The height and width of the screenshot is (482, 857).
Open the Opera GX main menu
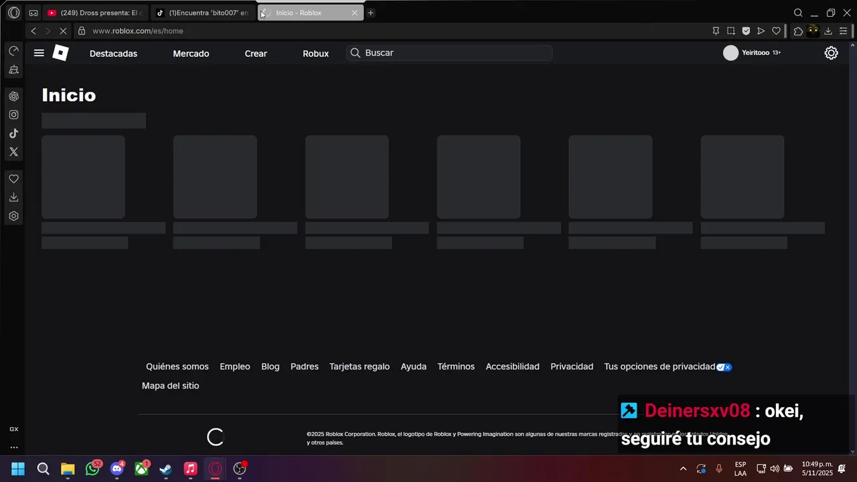pyautogui.click(x=13, y=13)
